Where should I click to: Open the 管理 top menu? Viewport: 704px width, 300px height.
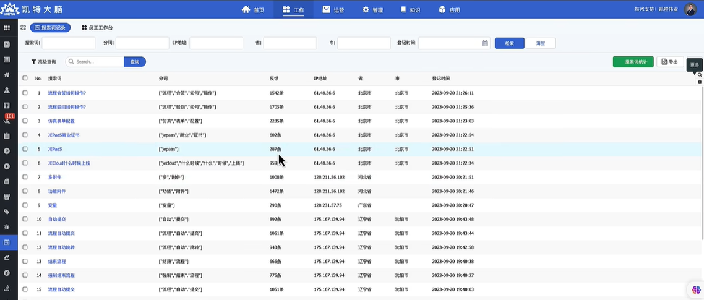click(x=372, y=9)
